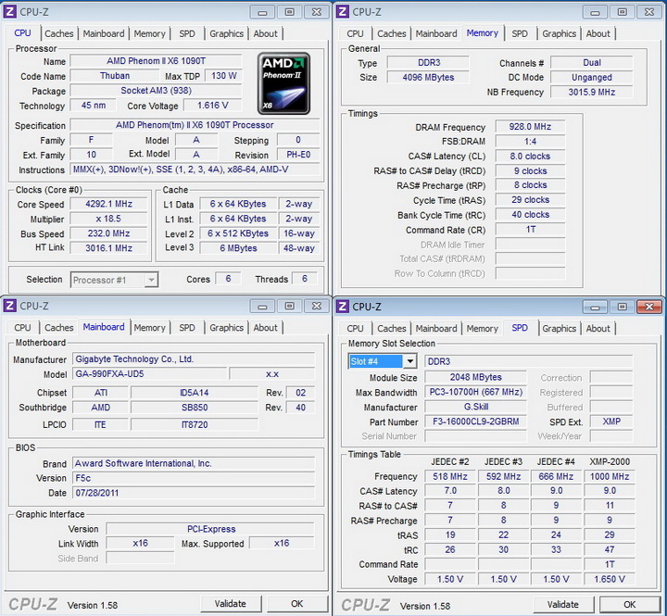Click the Multiplier value x 18.5
The height and width of the screenshot is (616, 667).
coord(109,219)
